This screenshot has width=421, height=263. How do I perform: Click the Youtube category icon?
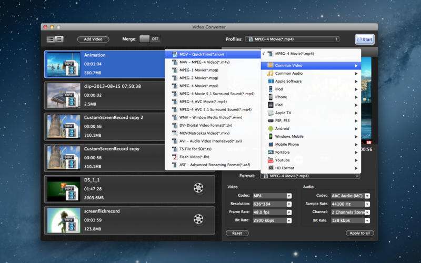coord(270,160)
